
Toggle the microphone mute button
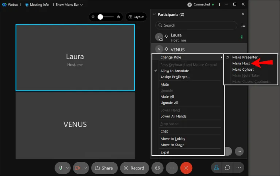61,168
